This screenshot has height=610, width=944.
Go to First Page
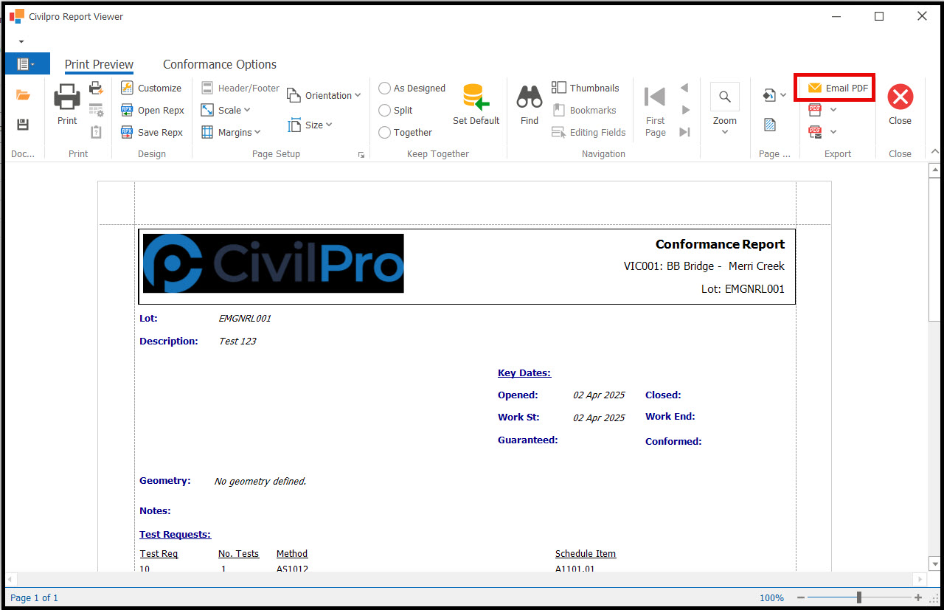[x=655, y=111]
